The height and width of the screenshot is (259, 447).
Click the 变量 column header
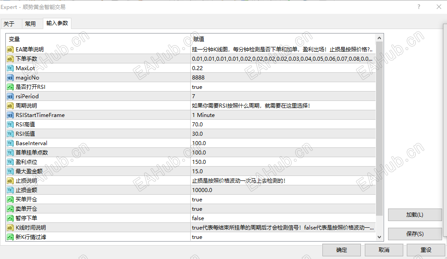(x=14, y=39)
